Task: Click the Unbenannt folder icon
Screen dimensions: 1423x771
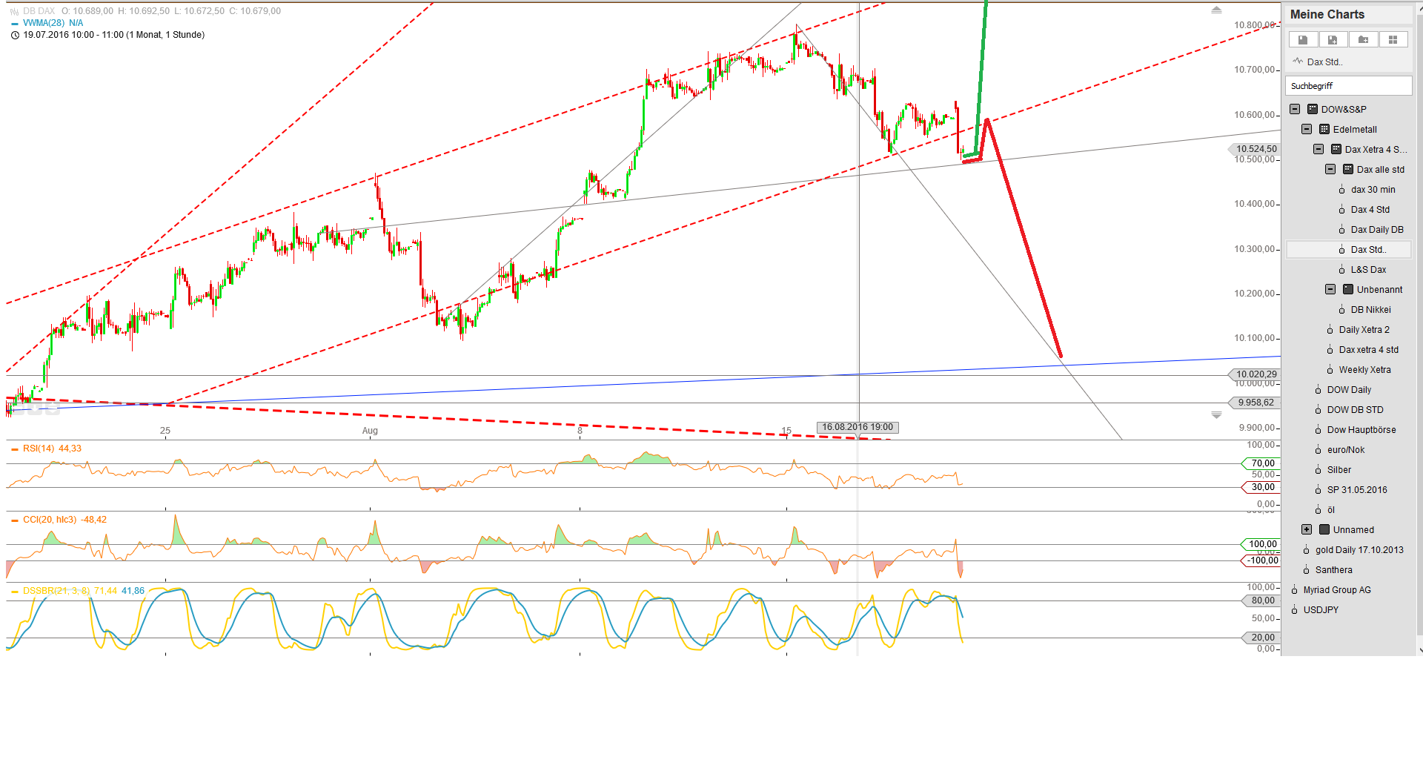Action: point(1348,289)
